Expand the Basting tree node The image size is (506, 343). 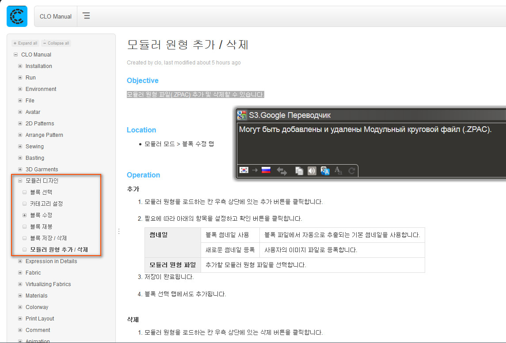coord(20,158)
